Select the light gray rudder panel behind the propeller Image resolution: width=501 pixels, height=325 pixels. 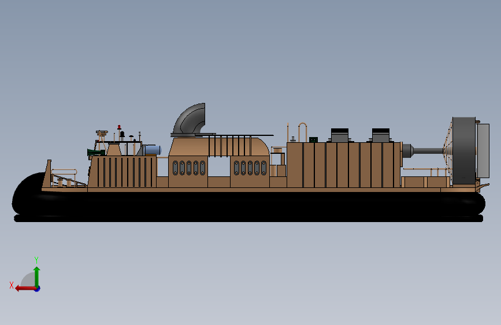483,151
